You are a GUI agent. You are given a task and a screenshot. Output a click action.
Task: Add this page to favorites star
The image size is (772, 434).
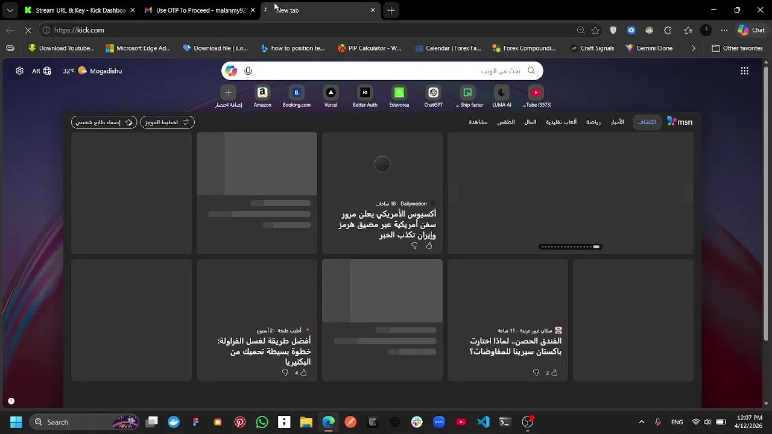tap(595, 30)
